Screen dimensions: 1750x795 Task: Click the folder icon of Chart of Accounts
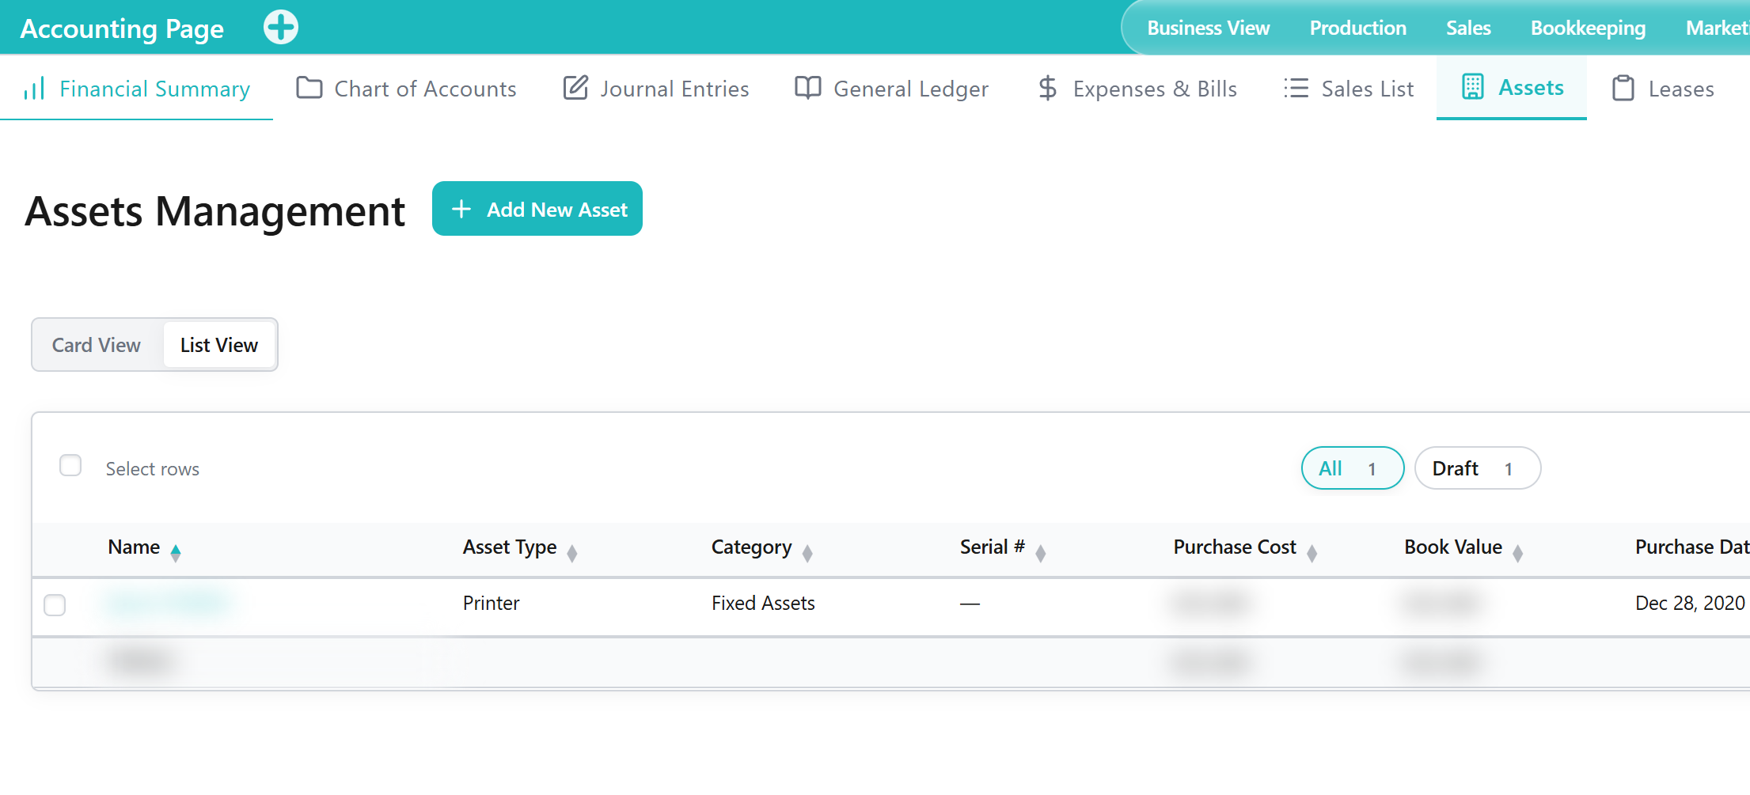coord(309,88)
